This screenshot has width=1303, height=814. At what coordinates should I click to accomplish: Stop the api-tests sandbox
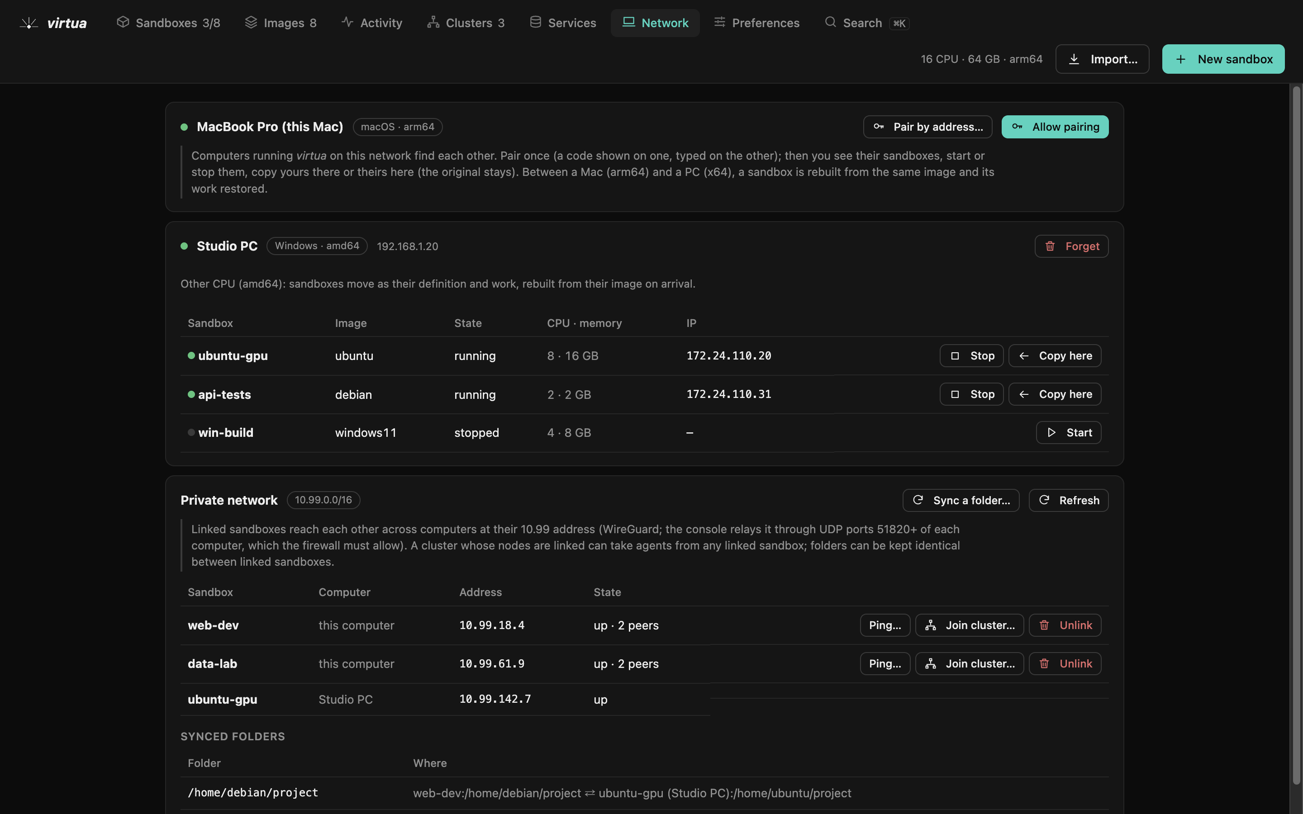click(971, 395)
